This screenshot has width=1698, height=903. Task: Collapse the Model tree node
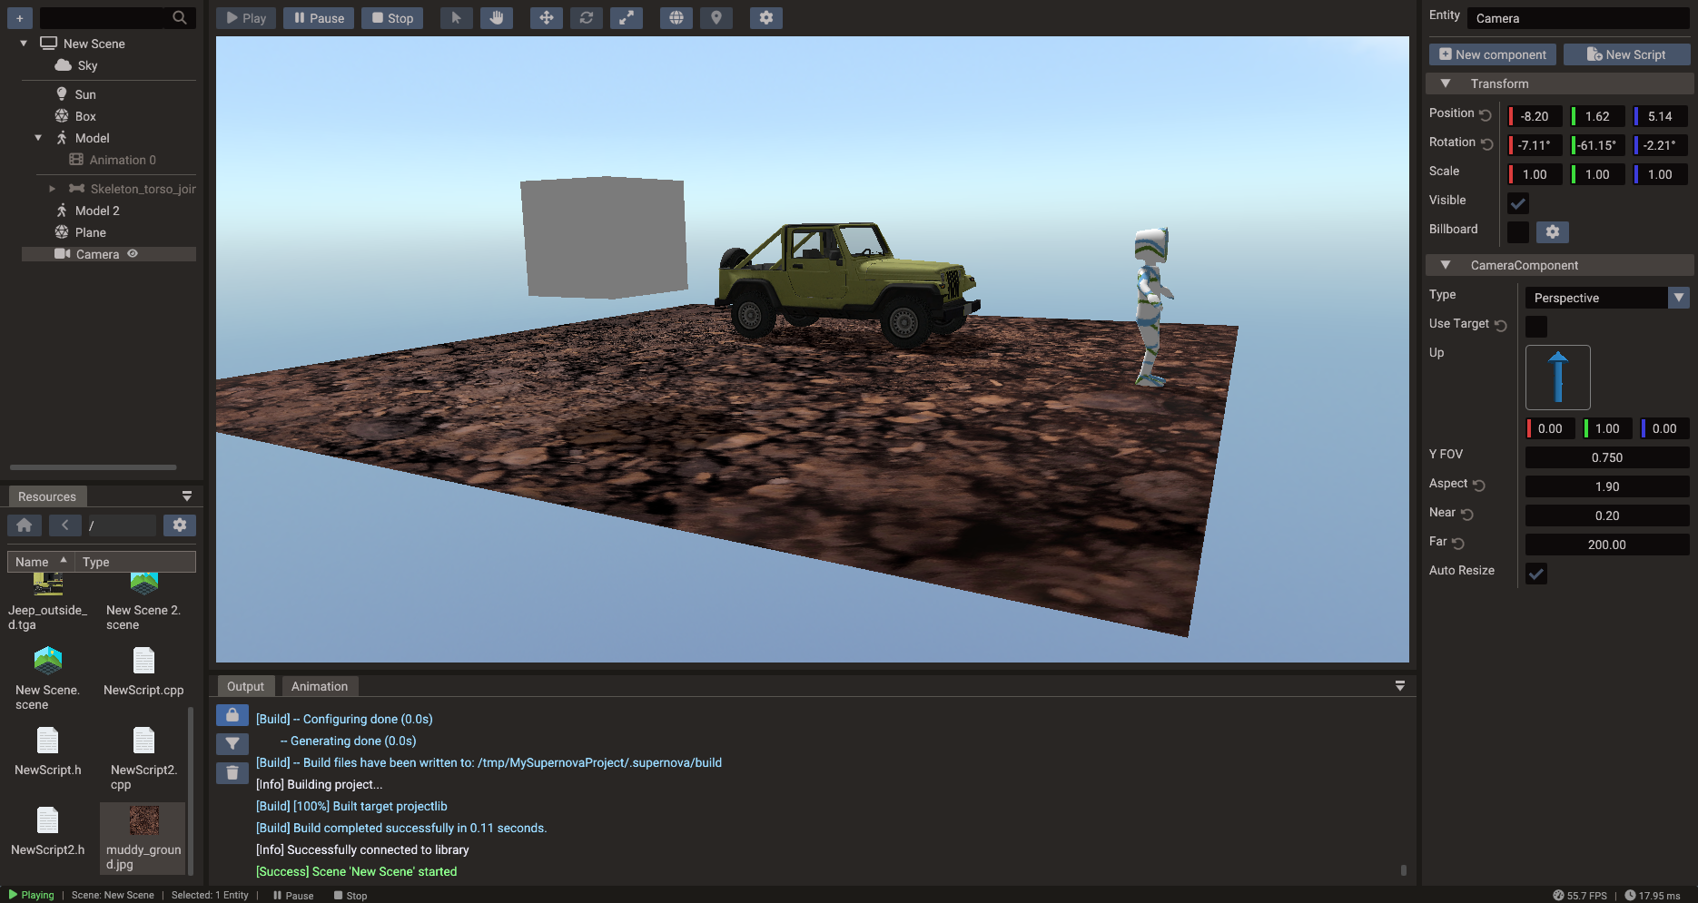[x=38, y=138]
